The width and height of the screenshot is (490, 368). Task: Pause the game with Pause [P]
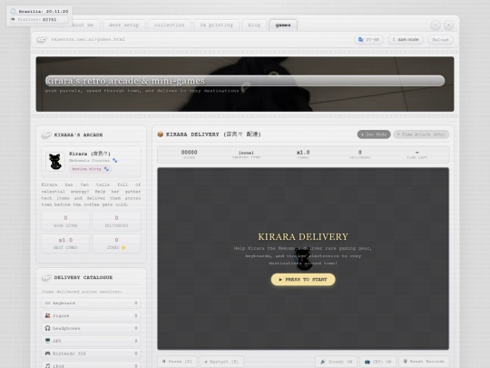click(177, 362)
